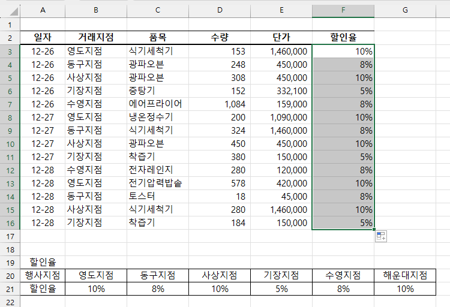Select the unit price cell 45,000
Image resolution: width=450 pixels, height=307 pixels.
coord(281,196)
